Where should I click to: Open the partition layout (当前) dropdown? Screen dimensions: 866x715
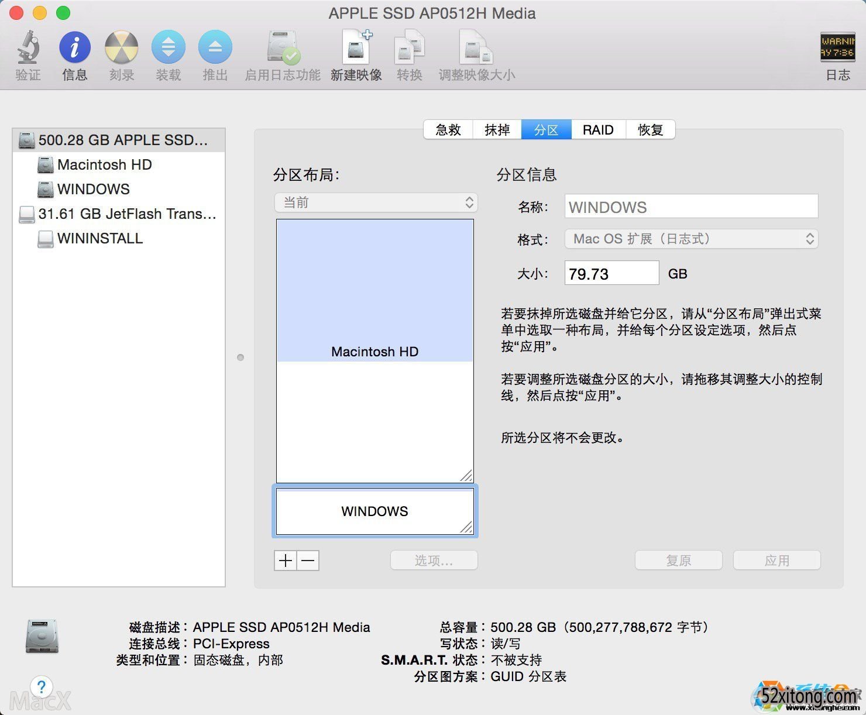(x=376, y=202)
